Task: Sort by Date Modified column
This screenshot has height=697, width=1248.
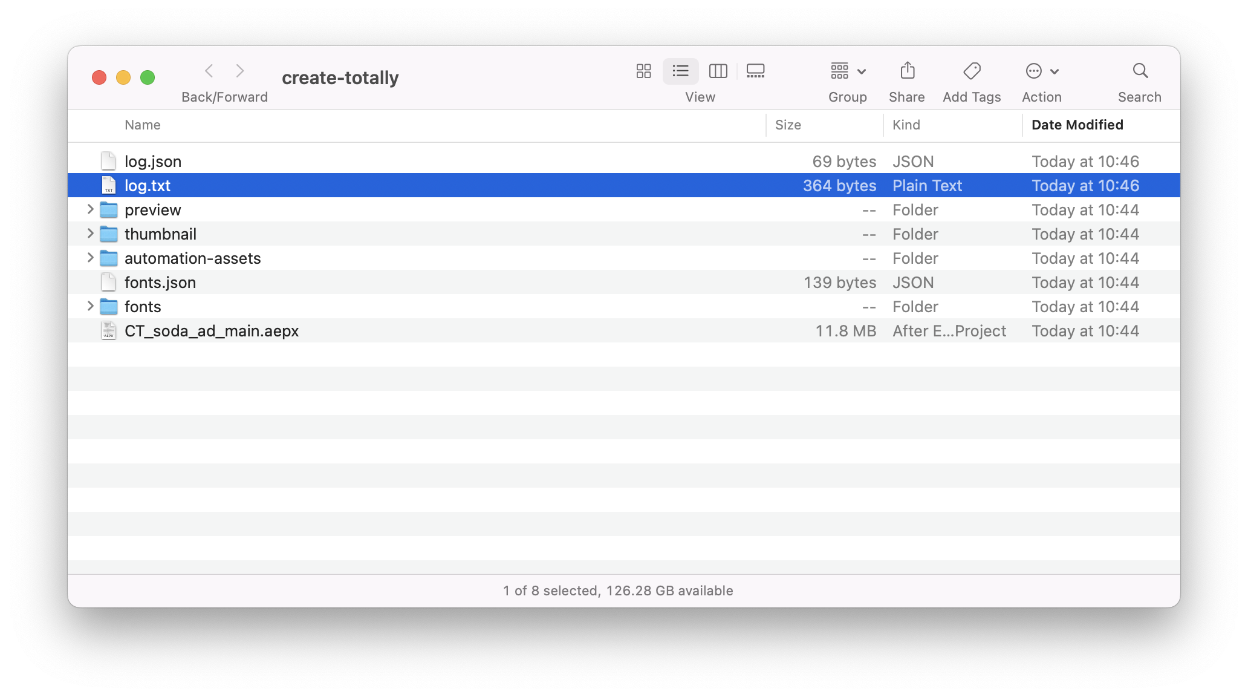Action: coord(1077,125)
